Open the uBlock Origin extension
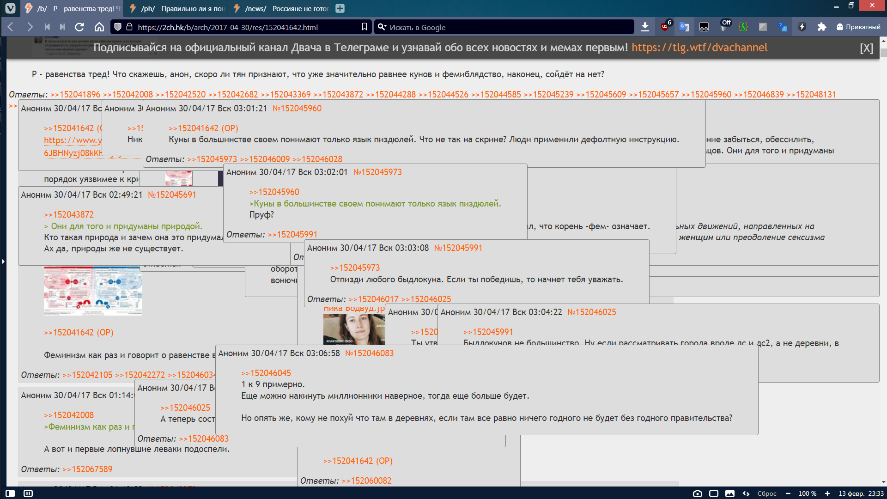Image resolution: width=887 pixels, height=499 pixels. [665, 27]
